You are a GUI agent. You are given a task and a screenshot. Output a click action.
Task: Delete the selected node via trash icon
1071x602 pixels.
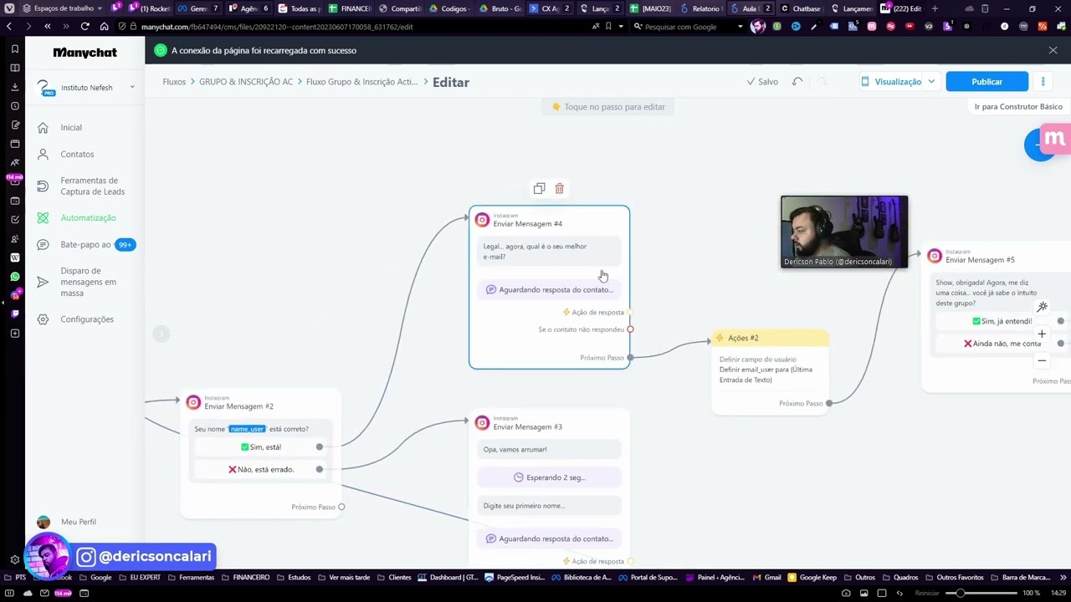point(560,189)
